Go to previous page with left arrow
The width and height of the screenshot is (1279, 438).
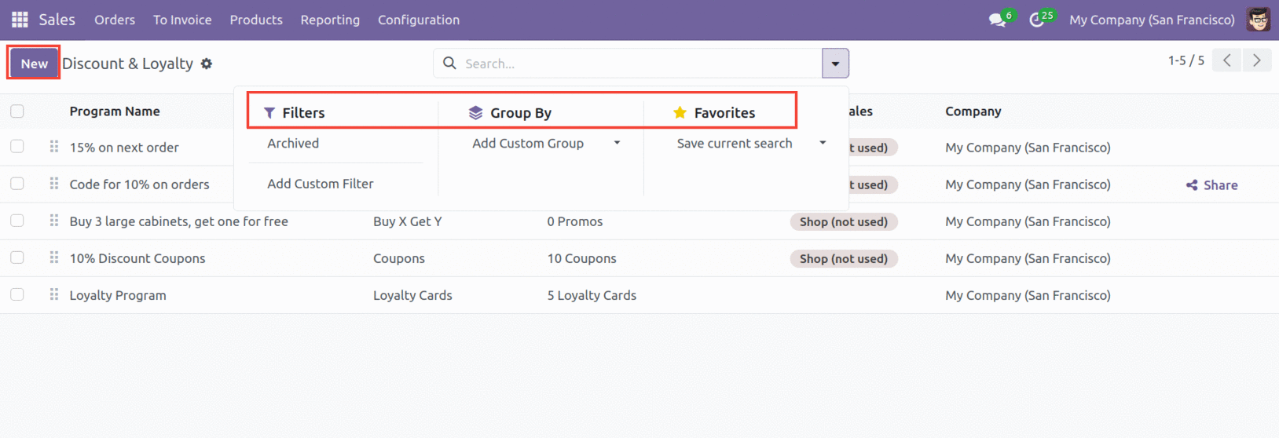click(x=1226, y=60)
